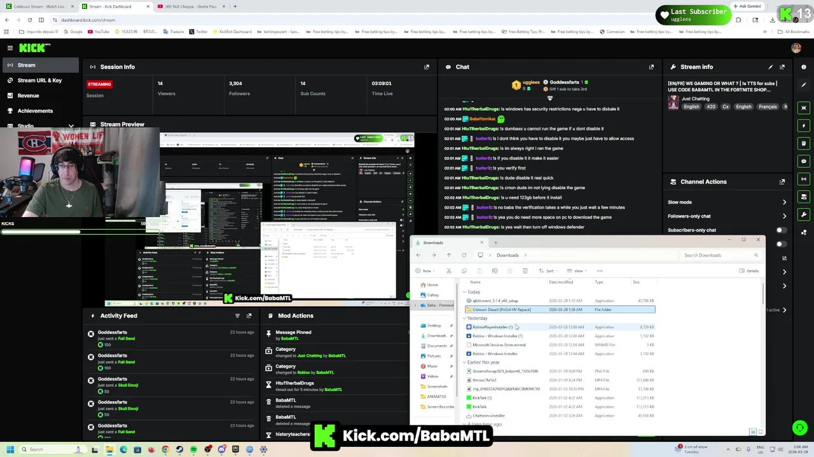Click the browser address bar
814x457 pixels.
[356, 20]
